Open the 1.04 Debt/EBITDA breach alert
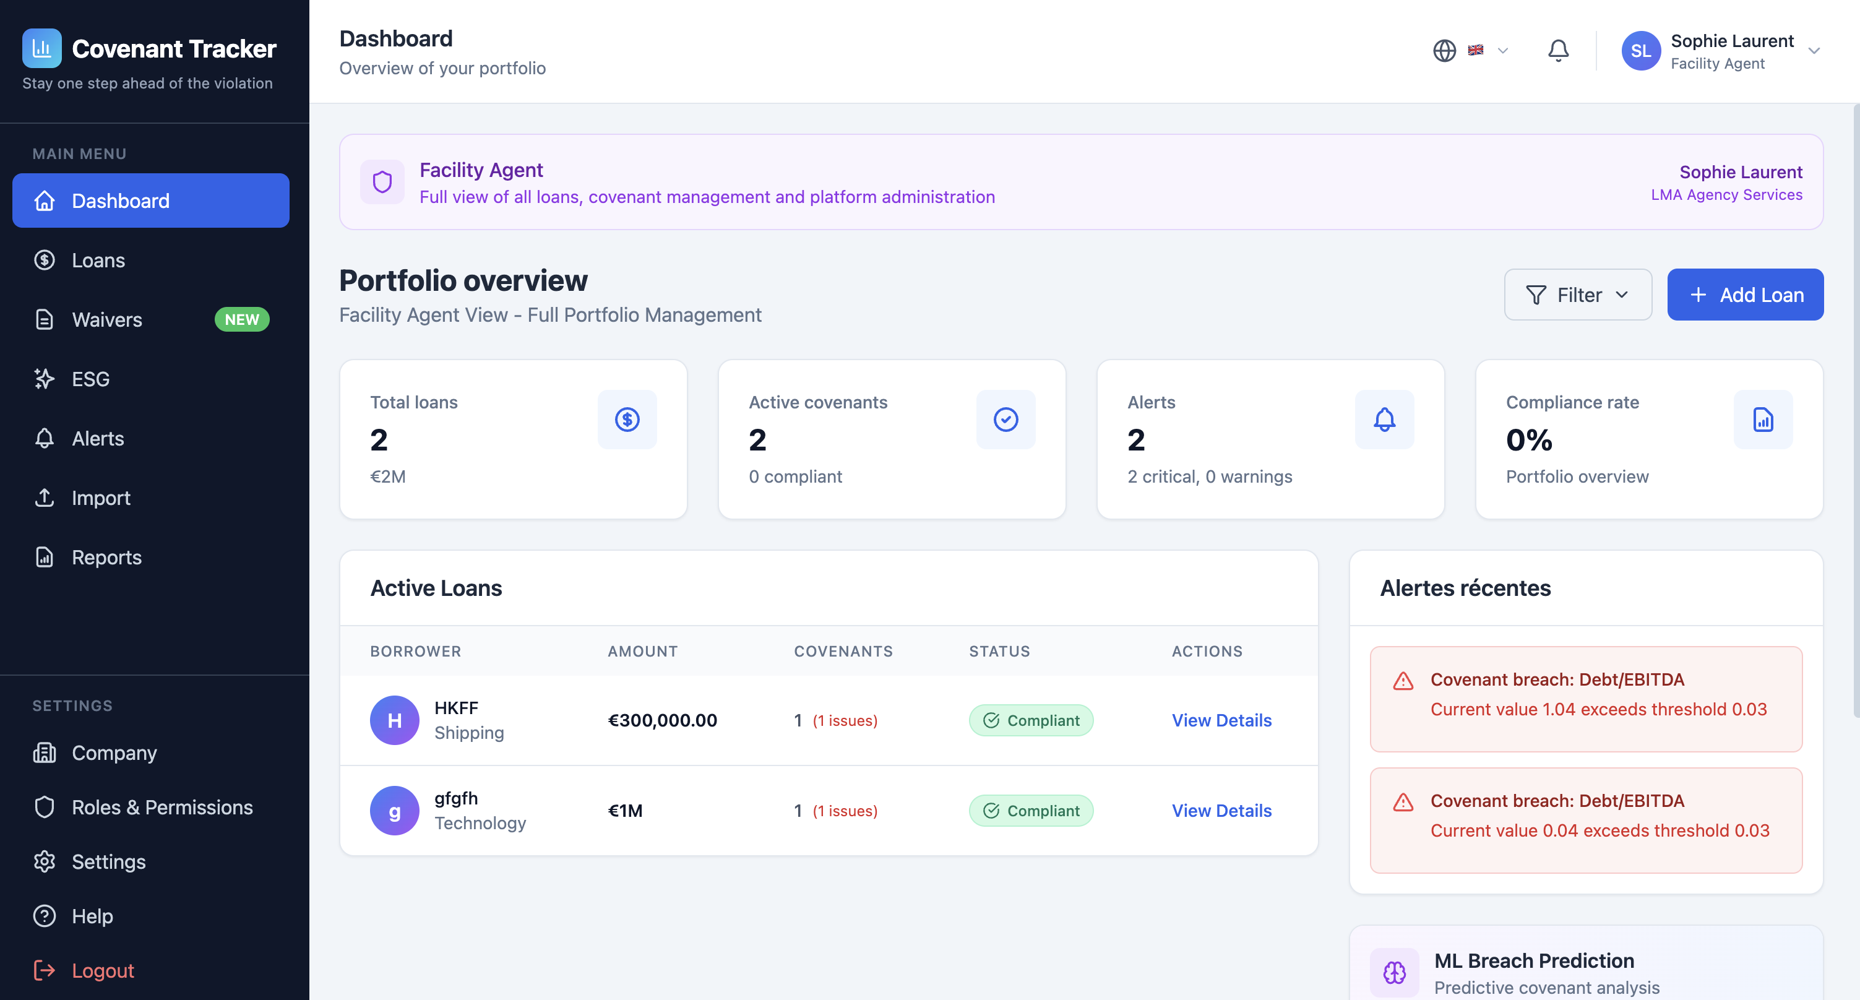 (1586, 698)
